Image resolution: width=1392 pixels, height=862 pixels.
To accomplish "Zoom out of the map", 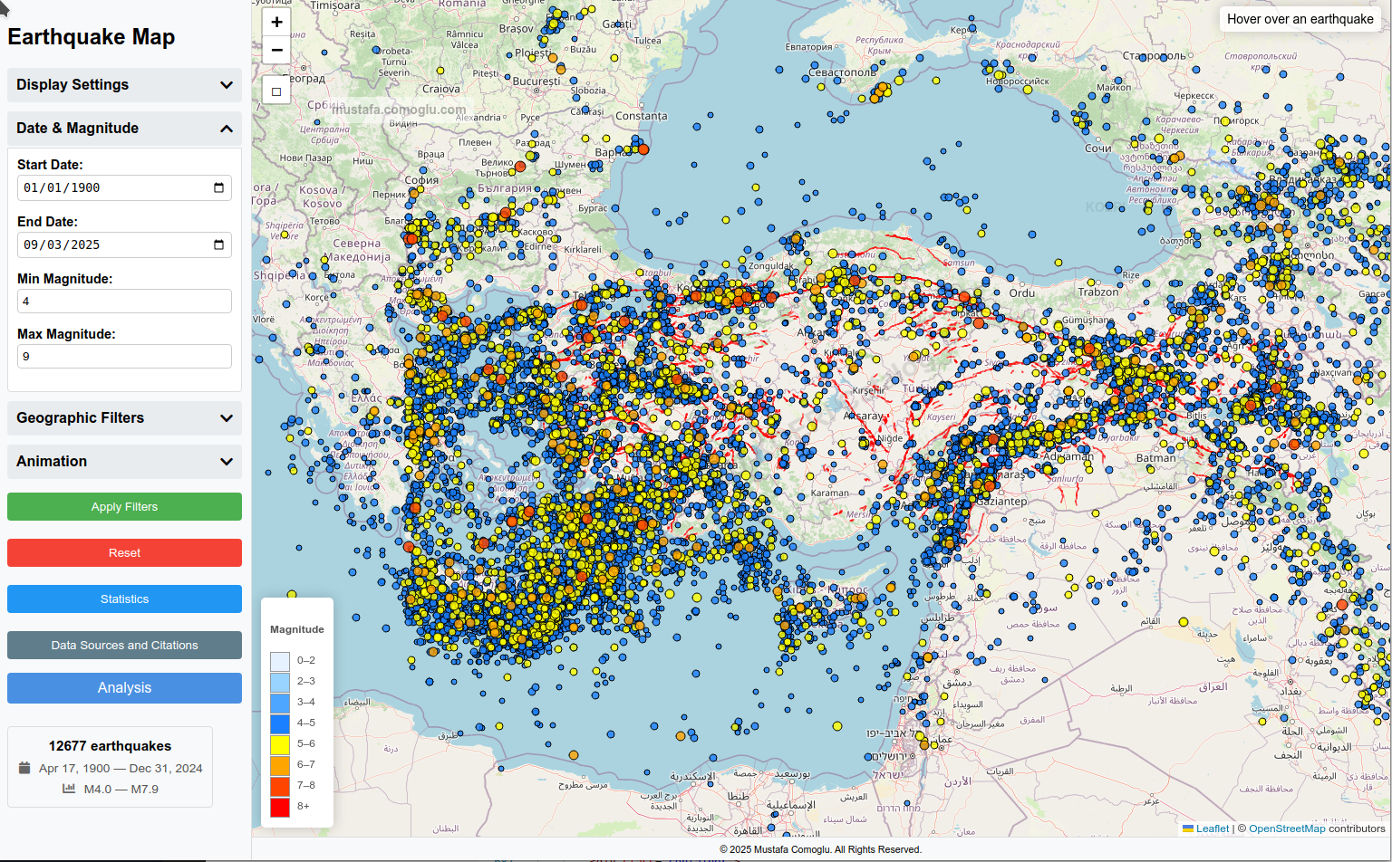I will tap(276, 50).
